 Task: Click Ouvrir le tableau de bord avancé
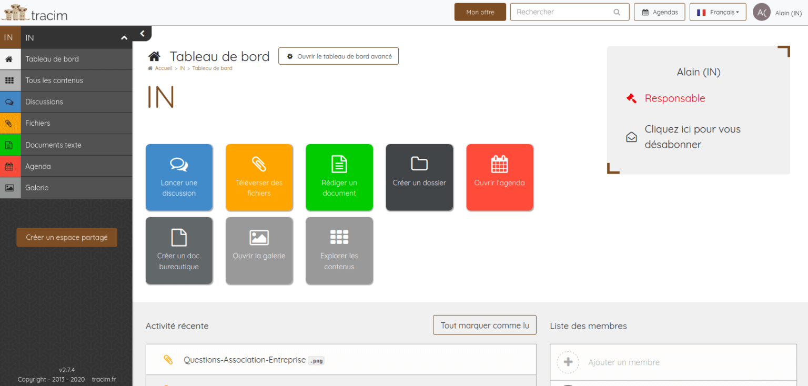pyautogui.click(x=338, y=56)
